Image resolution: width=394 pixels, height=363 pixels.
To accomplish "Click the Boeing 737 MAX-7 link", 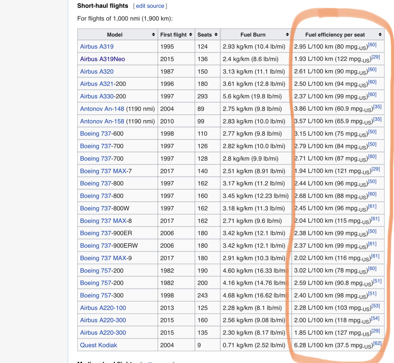I will (x=103, y=171).
